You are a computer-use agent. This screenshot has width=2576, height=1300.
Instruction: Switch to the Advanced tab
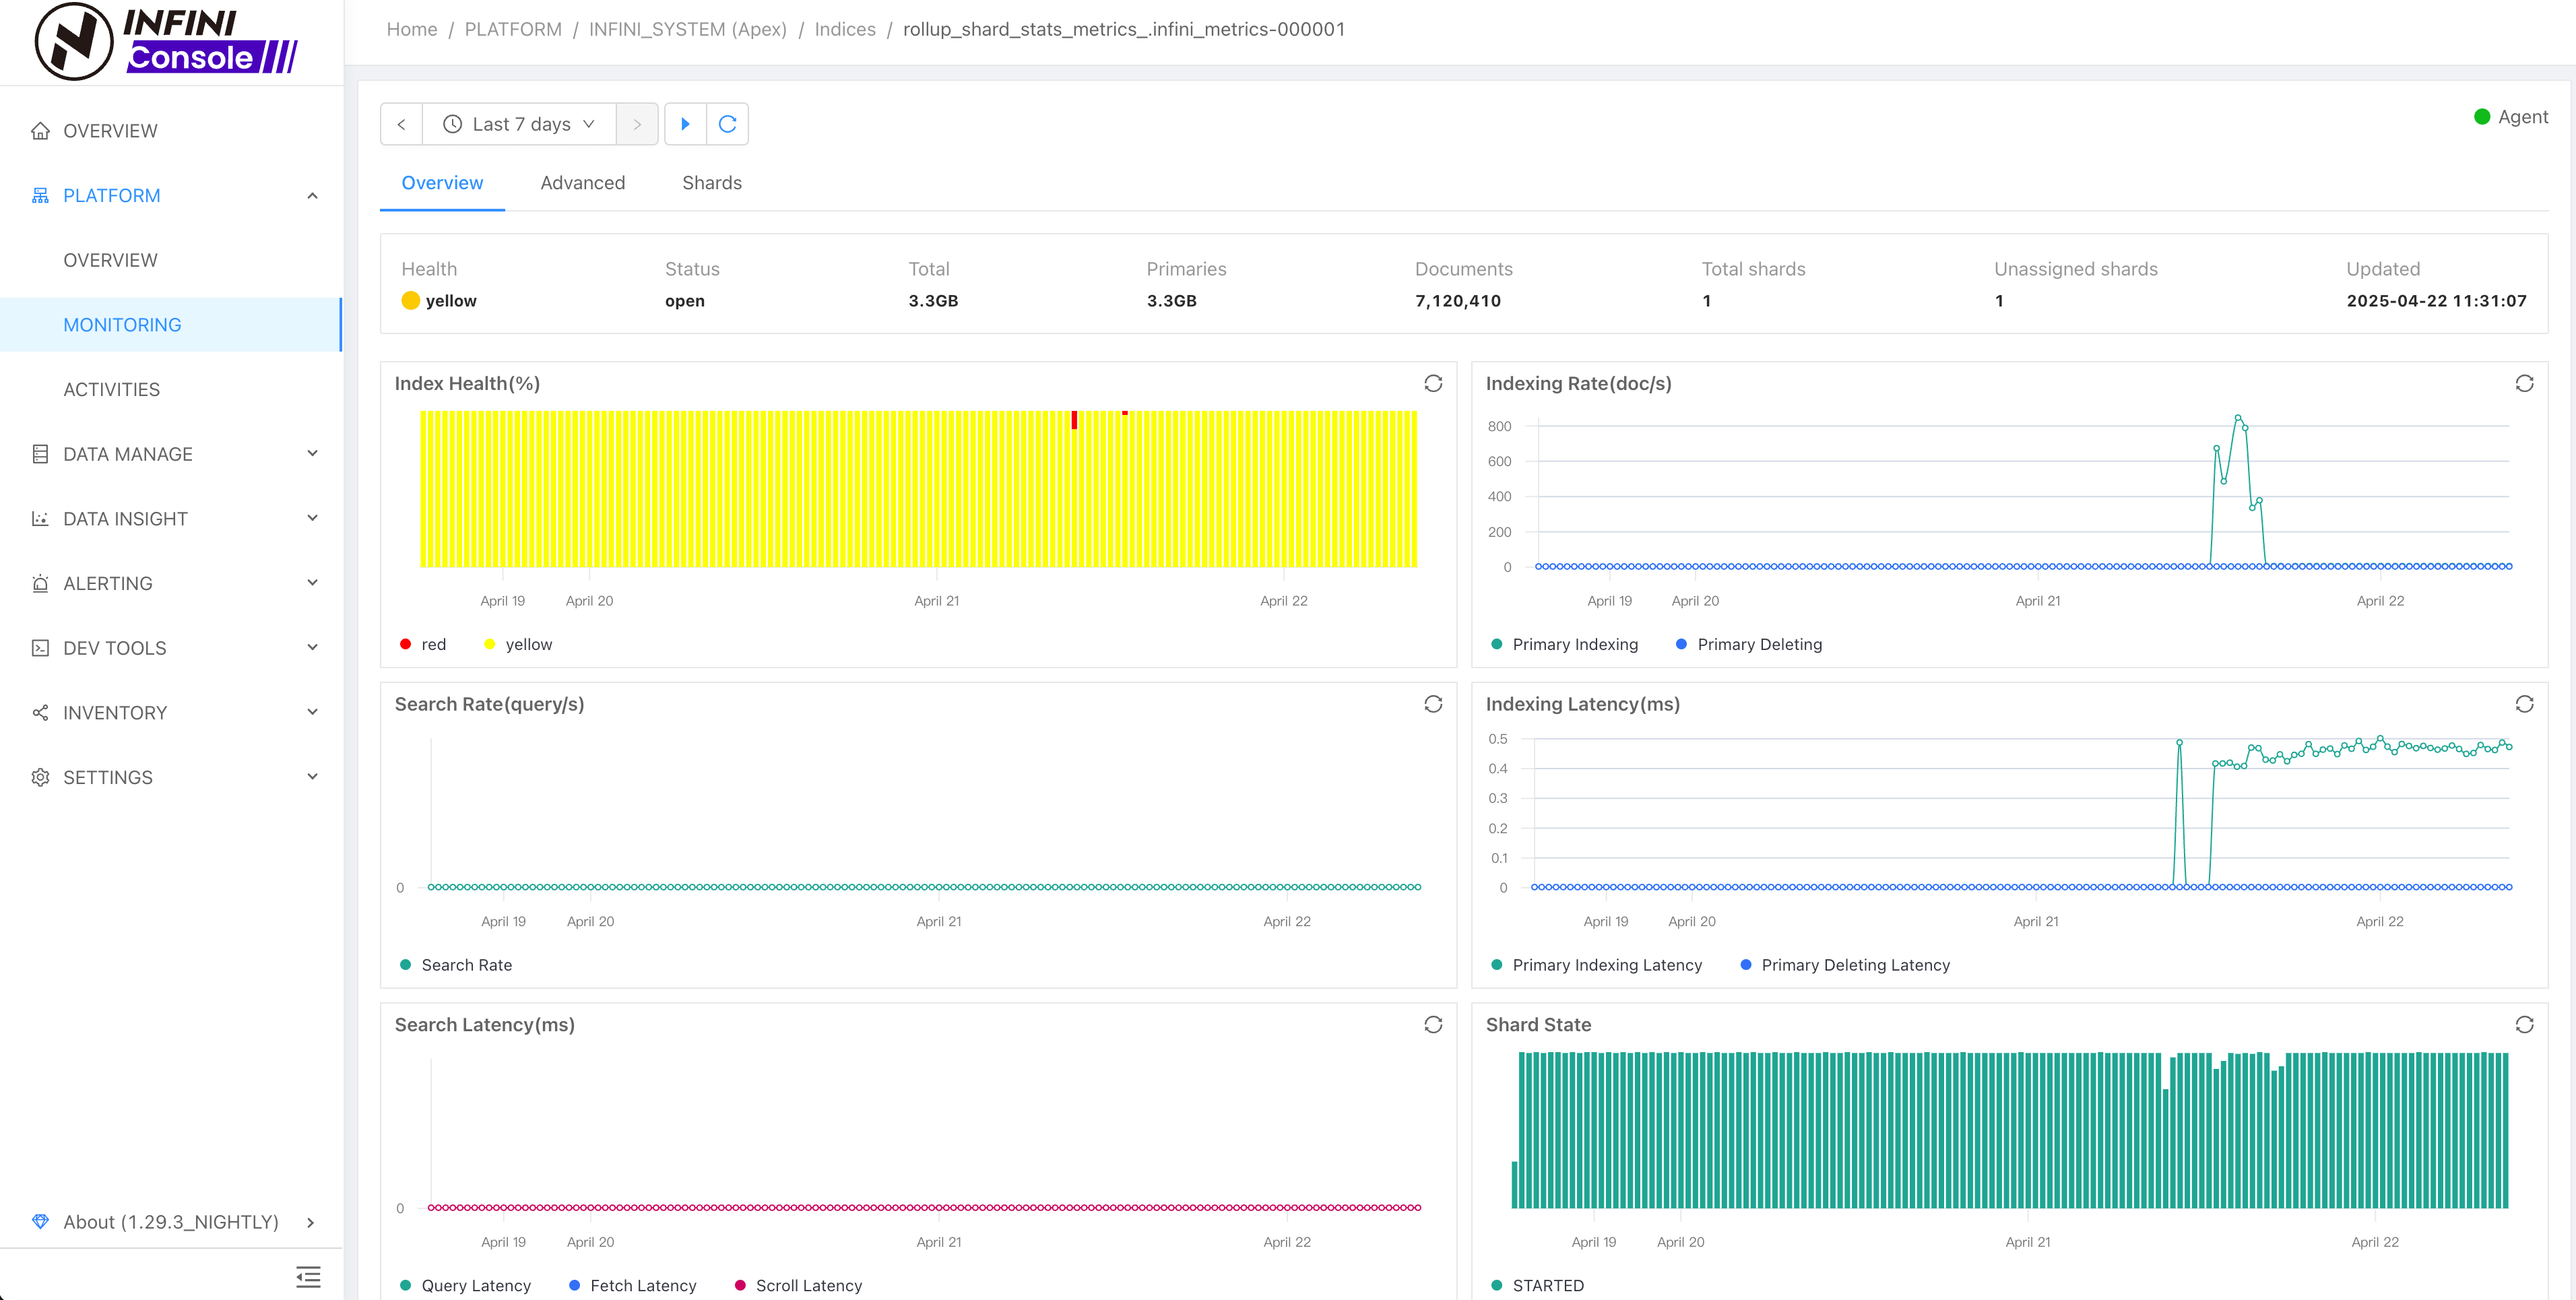click(582, 183)
